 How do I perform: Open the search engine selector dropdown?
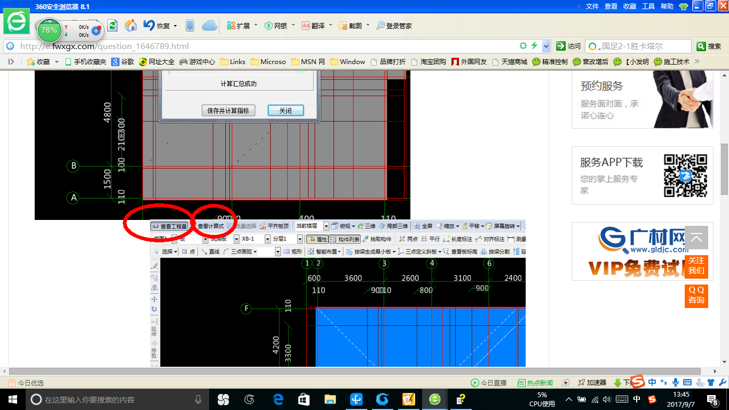(x=593, y=46)
